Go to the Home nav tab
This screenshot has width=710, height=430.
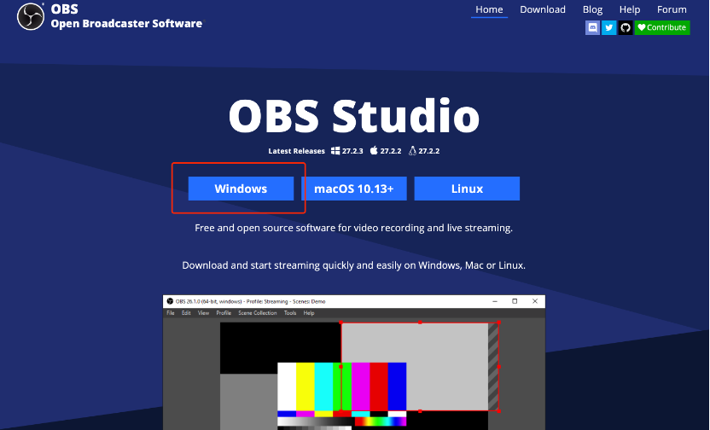click(x=489, y=9)
